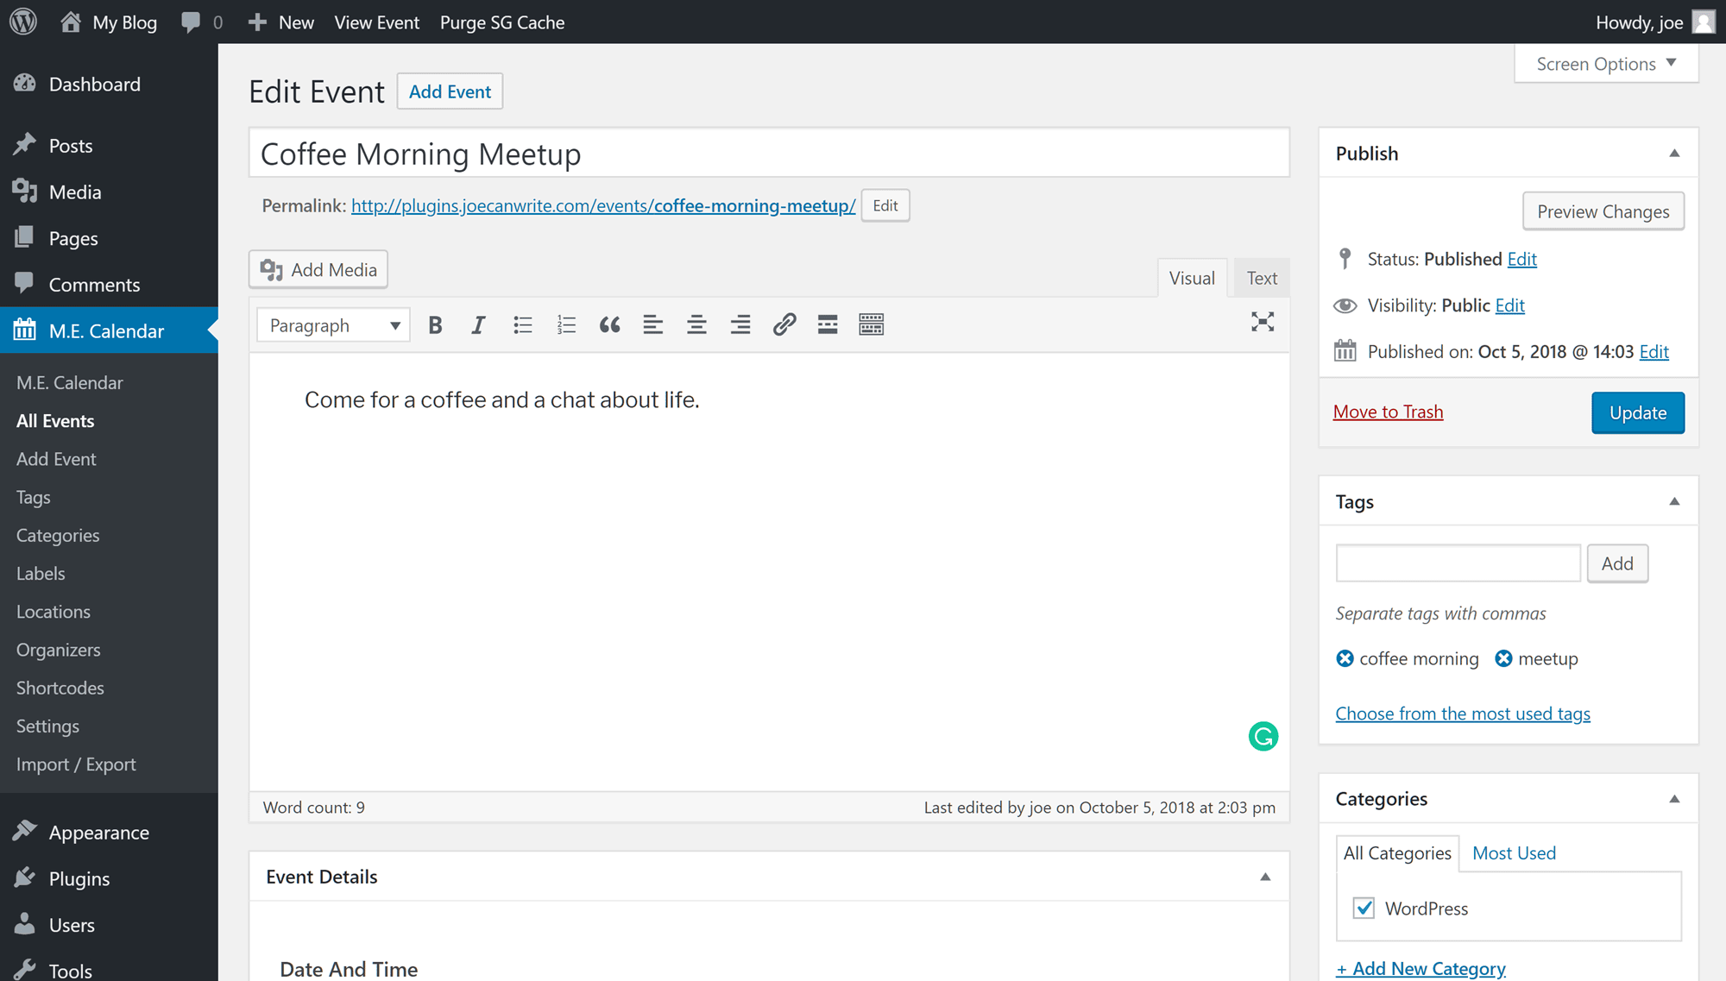The image size is (1726, 981).
Task: Insert a blockquote in the editor
Action: tap(609, 325)
